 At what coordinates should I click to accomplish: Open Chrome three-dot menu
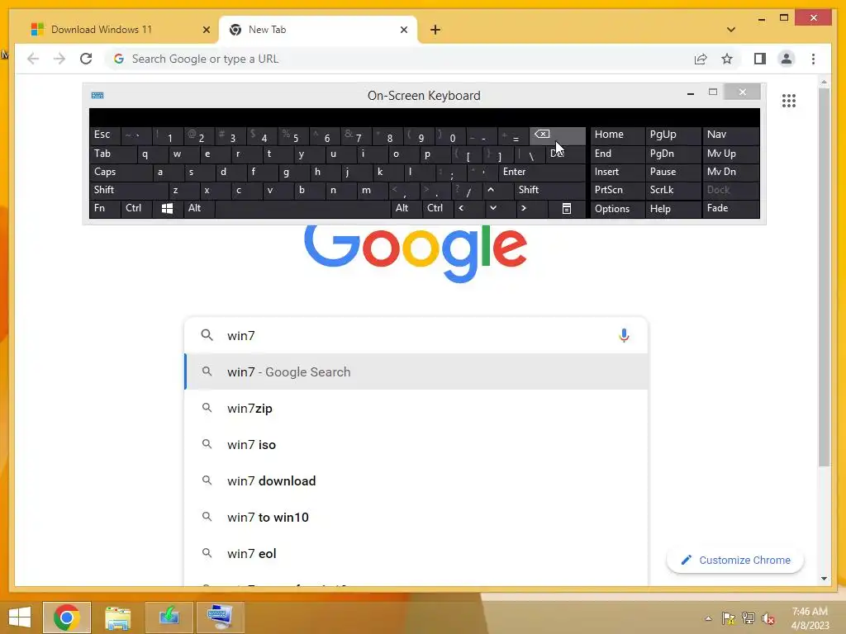click(813, 59)
